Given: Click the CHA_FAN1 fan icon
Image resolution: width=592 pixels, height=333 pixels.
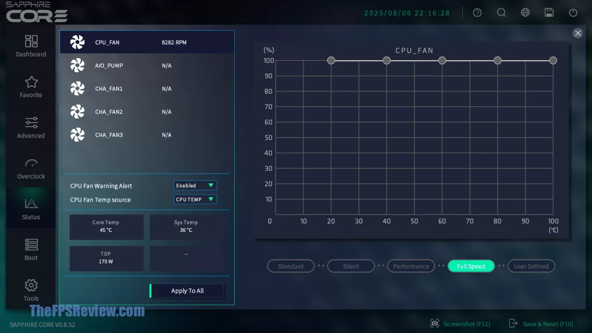Looking at the screenshot, I should pos(77,88).
